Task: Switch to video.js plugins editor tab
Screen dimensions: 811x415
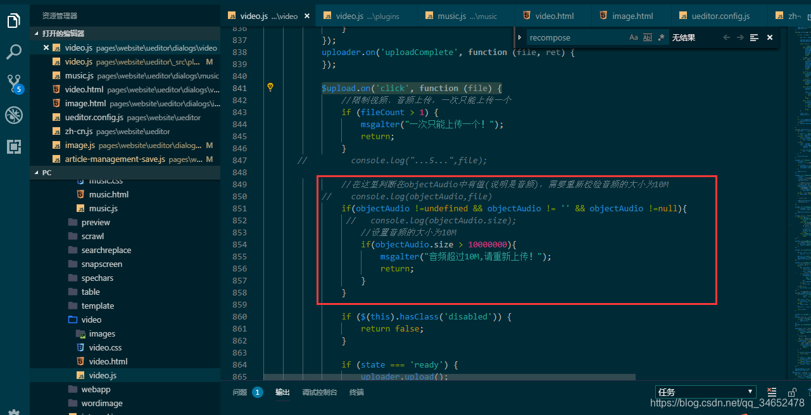Action: [x=367, y=16]
